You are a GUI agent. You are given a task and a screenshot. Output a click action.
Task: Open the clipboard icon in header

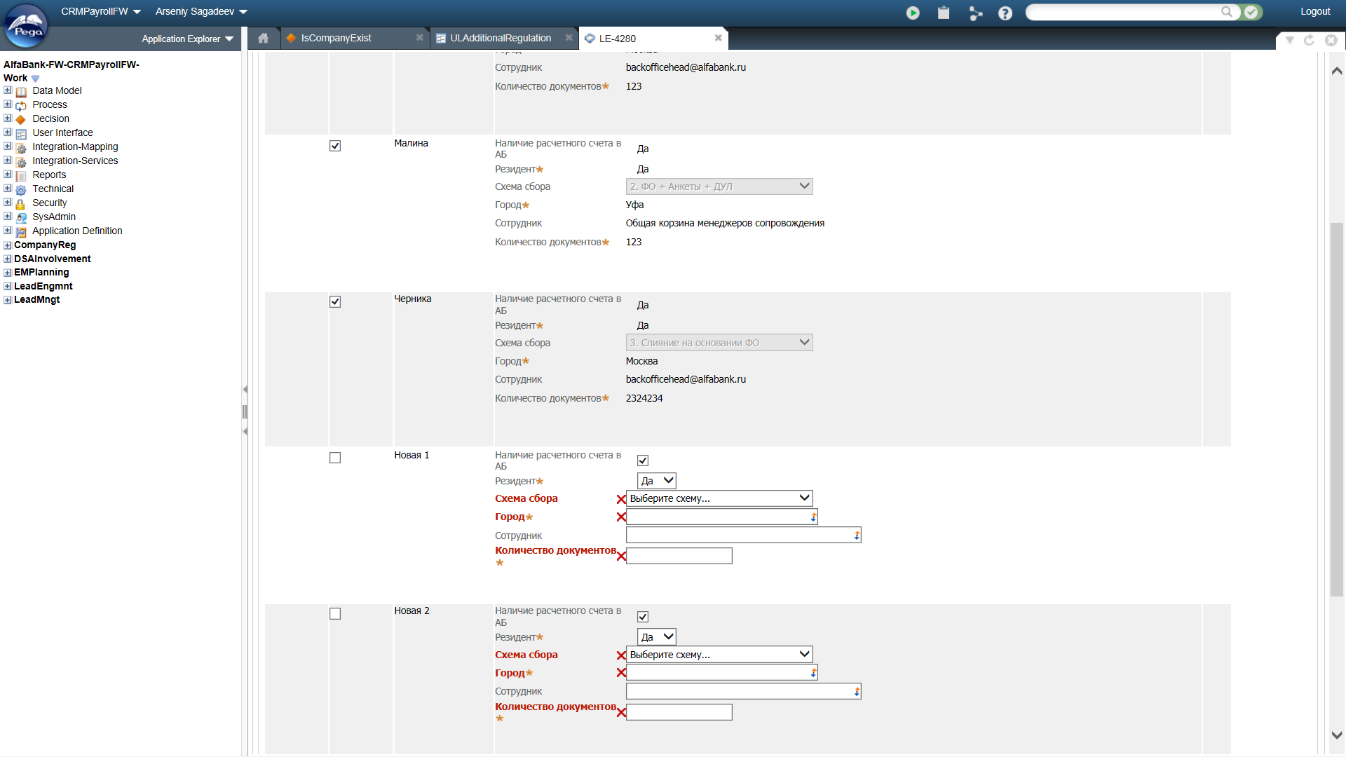pos(944,13)
